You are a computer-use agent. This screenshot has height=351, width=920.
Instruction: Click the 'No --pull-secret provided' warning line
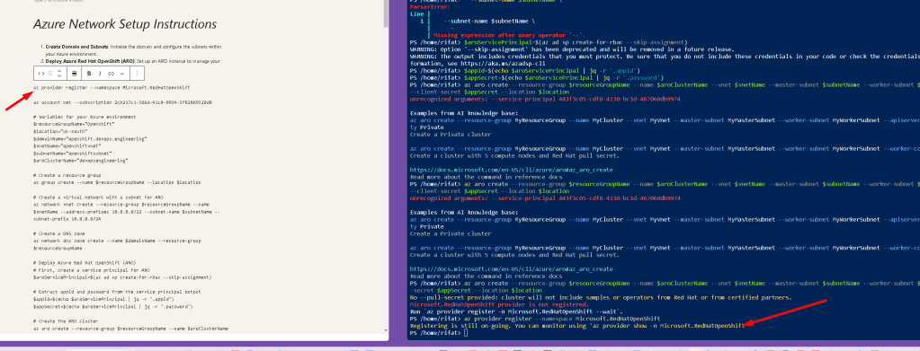coord(601,297)
